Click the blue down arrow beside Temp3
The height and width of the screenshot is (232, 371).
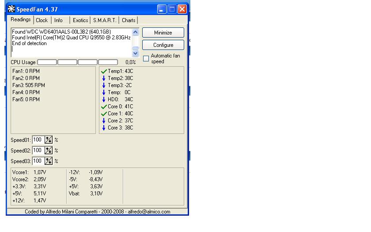104,85
